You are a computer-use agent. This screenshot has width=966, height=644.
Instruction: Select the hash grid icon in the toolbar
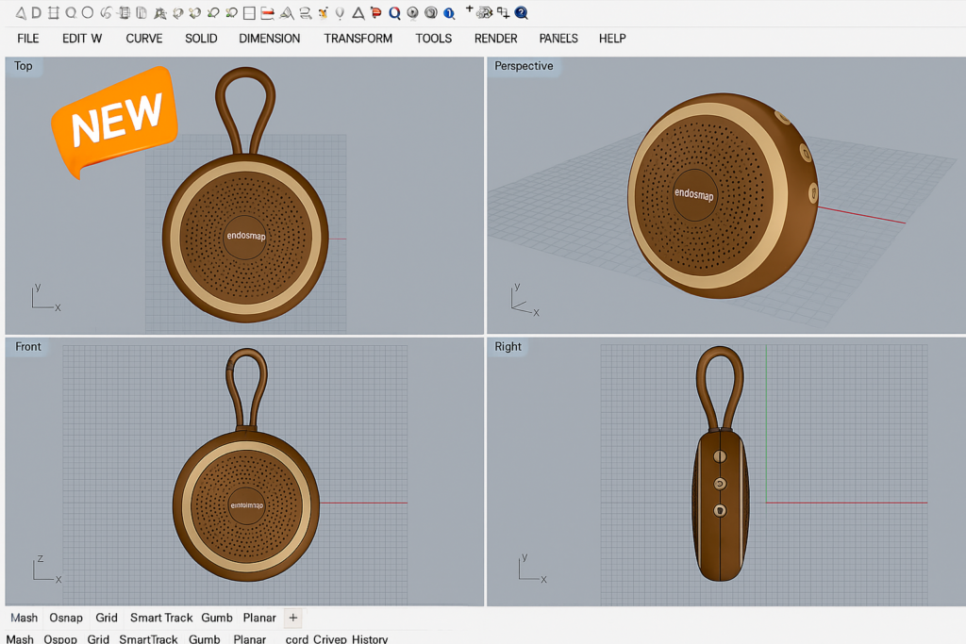click(54, 13)
